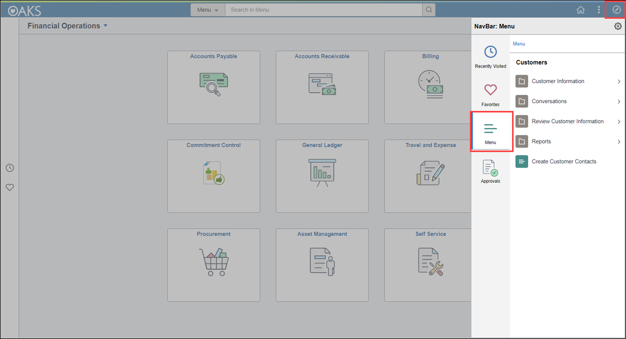This screenshot has width=626, height=339.
Task: Open the Self Service tile
Action: 428,265
